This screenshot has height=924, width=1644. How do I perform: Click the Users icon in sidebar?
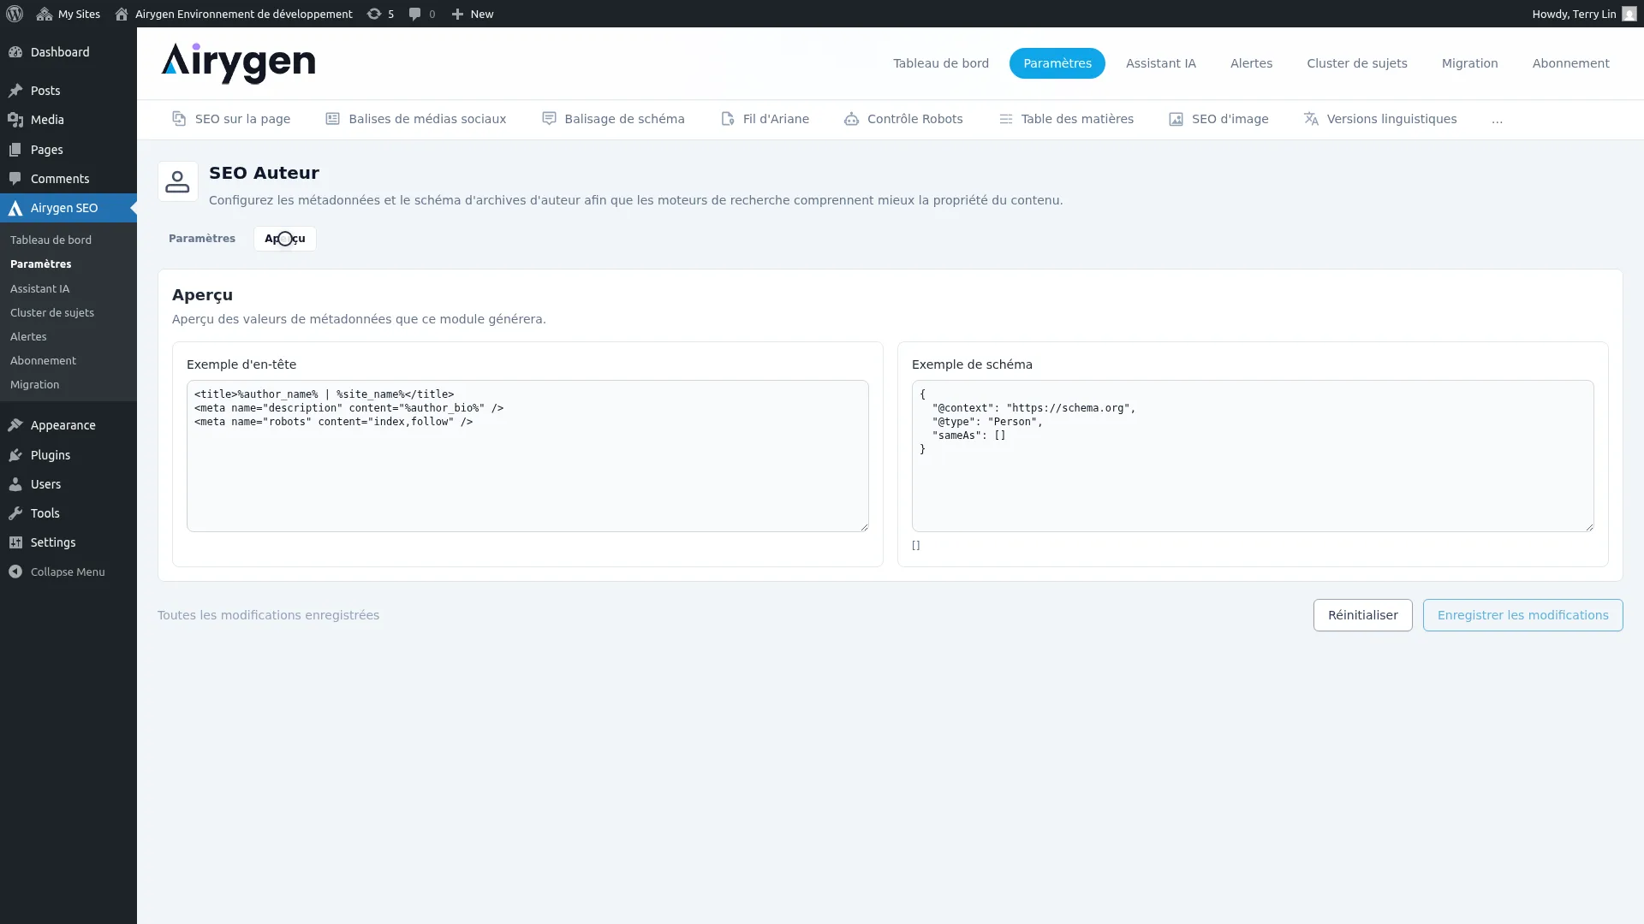click(x=15, y=484)
